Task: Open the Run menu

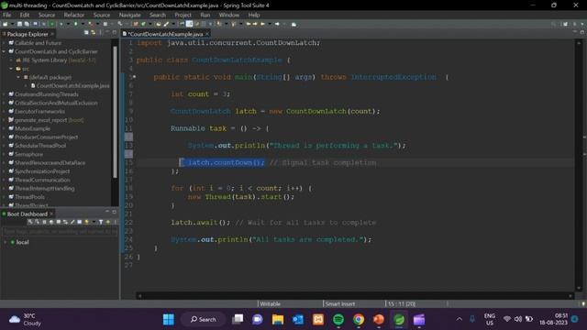Action: [x=205, y=15]
